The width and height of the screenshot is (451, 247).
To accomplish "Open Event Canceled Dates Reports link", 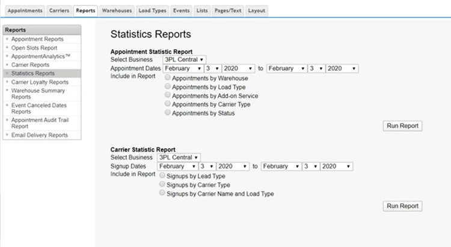I will click(39, 109).
